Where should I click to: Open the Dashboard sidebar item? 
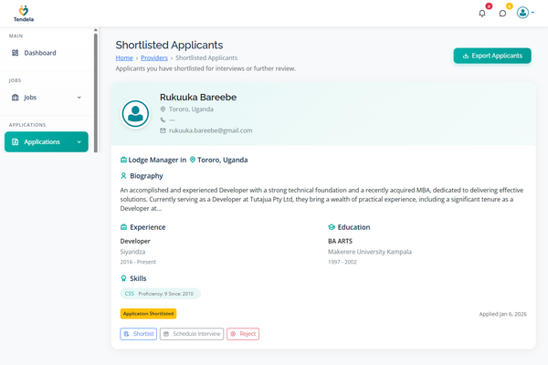coord(40,53)
